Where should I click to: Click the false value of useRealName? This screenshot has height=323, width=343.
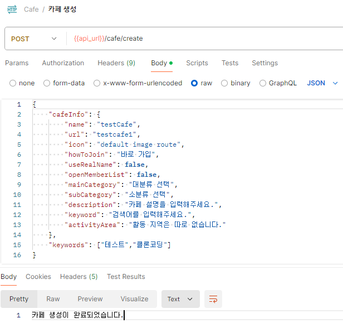coord(135,165)
